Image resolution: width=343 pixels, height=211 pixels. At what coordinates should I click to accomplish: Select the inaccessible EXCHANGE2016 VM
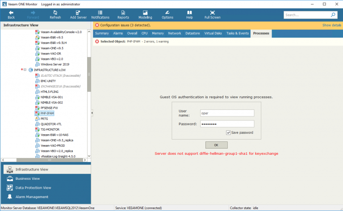(61, 86)
